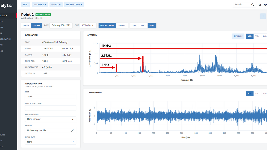Open the Filter Type dropdown

(50, 142)
